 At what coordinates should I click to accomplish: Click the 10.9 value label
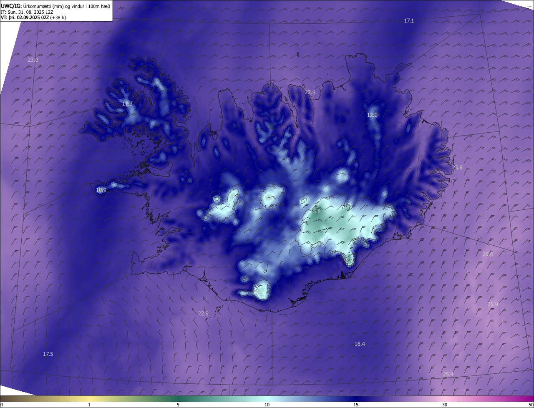(101, 190)
